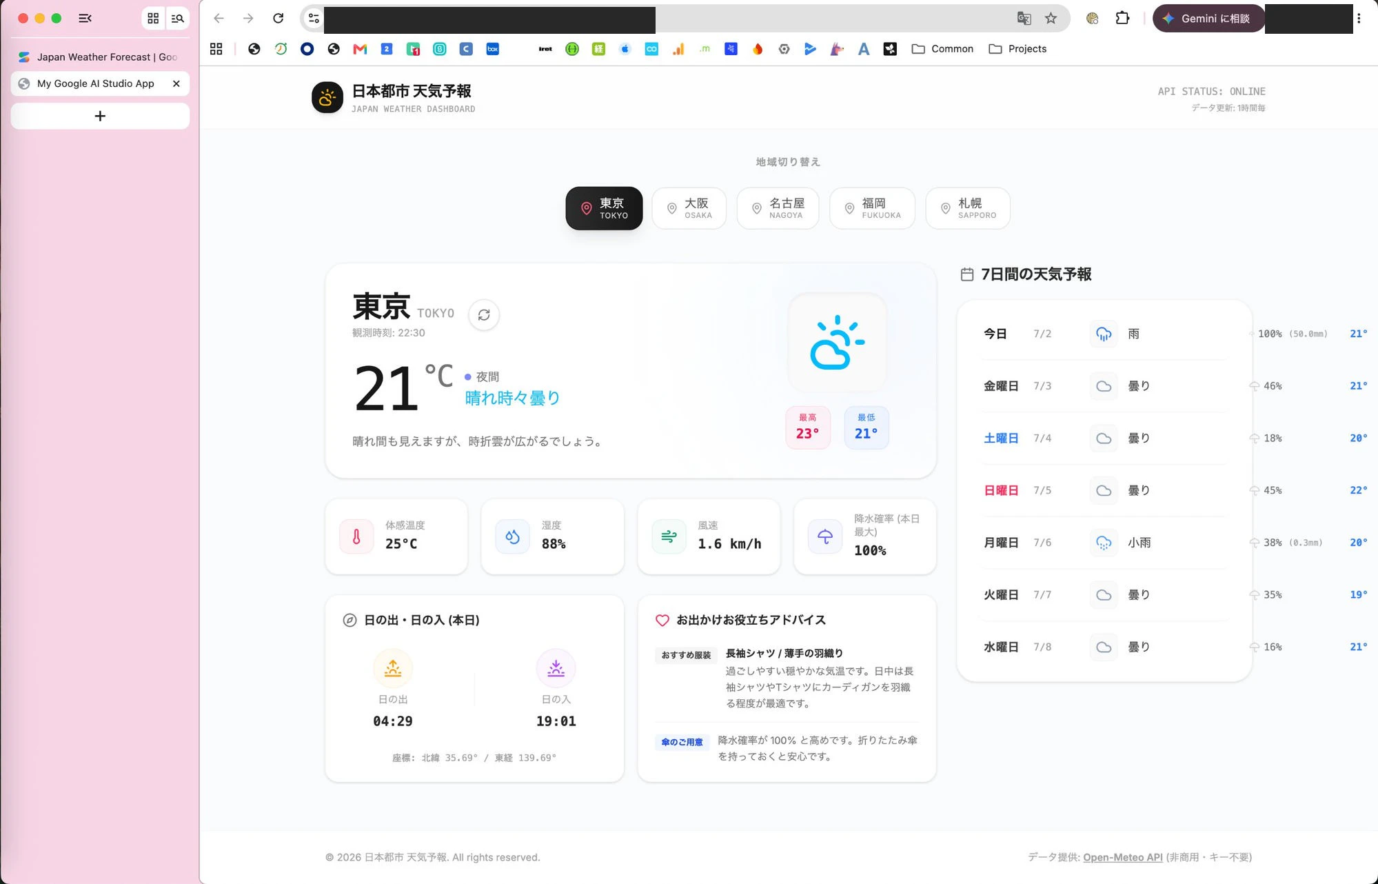This screenshot has width=1378, height=884.
Task: Open the Projects bookmarks folder
Action: tap(1017, 49)
